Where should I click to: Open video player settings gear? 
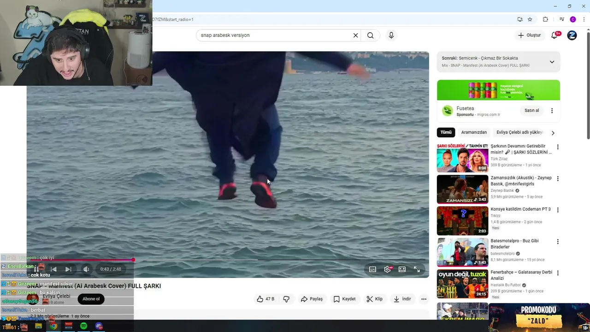point(387,269)
